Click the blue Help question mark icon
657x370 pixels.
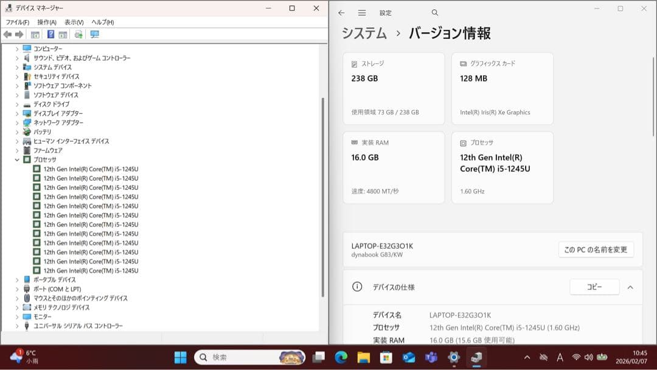[x=51, y=35]
